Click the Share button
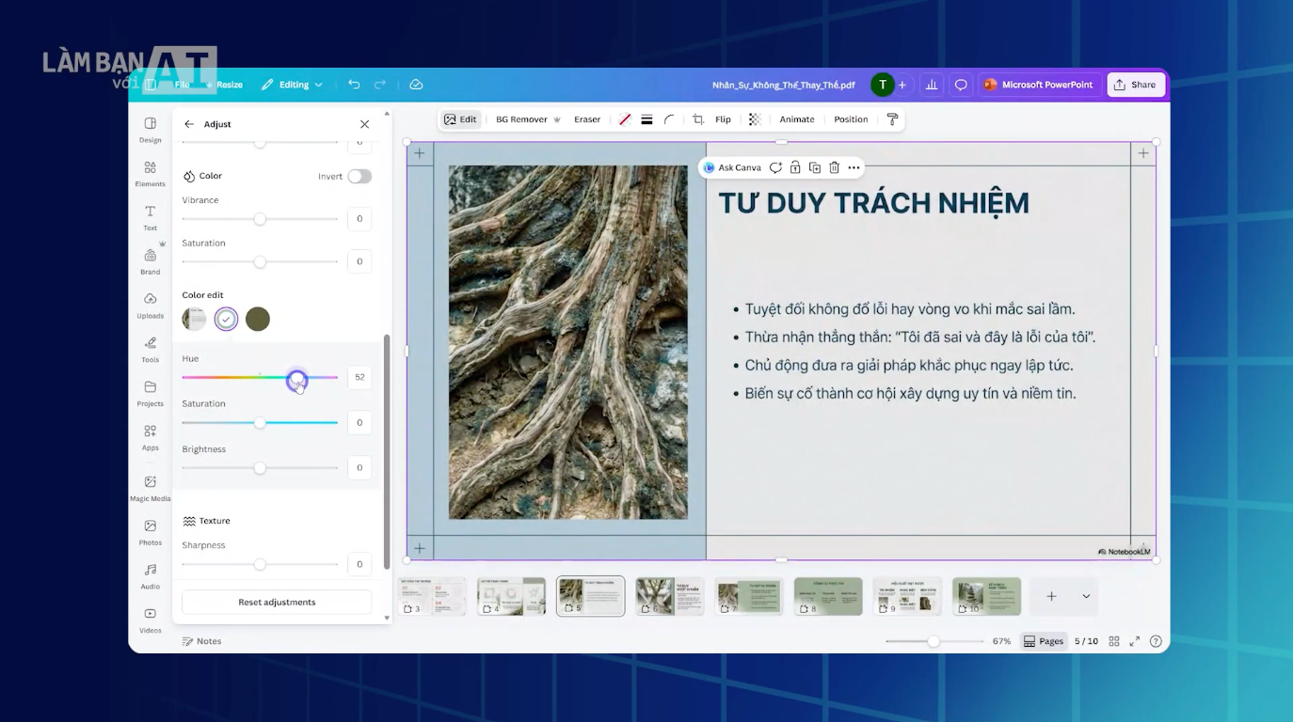 tap(1136, 85)
